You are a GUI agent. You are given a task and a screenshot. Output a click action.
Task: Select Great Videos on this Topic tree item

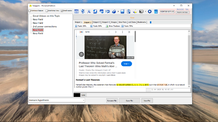tap(46, 16)
